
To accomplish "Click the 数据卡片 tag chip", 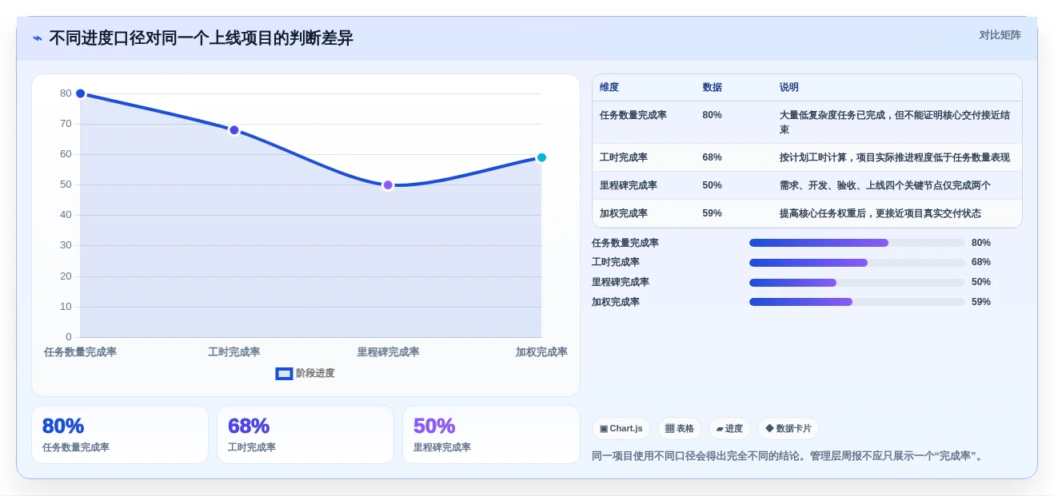I will coord(789,429).
